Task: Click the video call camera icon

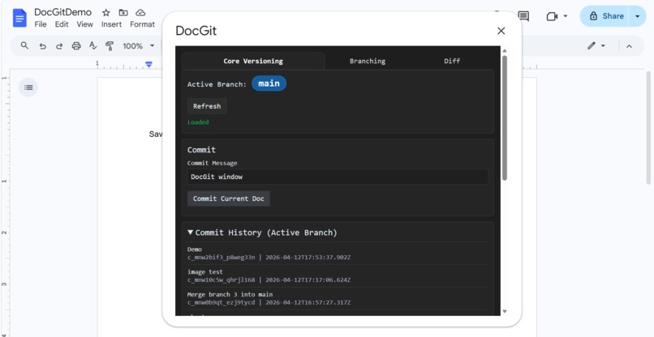Action: [x=552, y=16]
